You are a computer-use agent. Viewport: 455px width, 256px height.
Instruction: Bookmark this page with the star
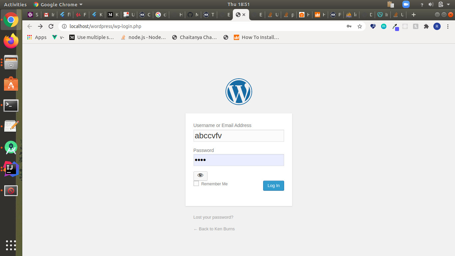pyautogui.click(x=360, y=26)
